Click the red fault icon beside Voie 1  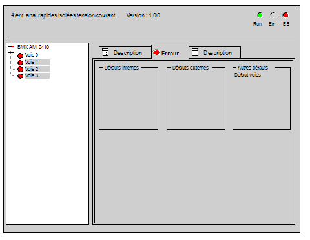(20, 63)
